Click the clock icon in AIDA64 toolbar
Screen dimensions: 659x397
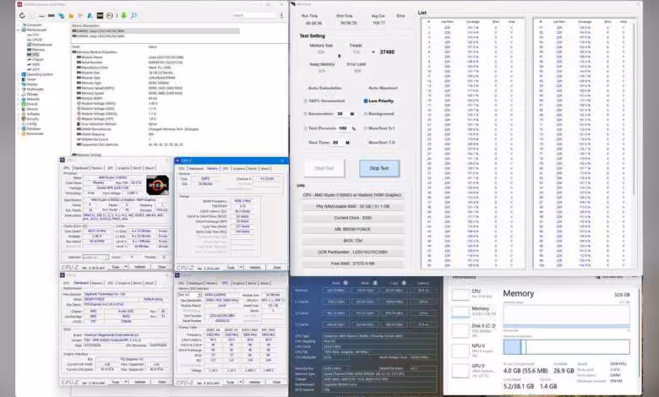110,15
